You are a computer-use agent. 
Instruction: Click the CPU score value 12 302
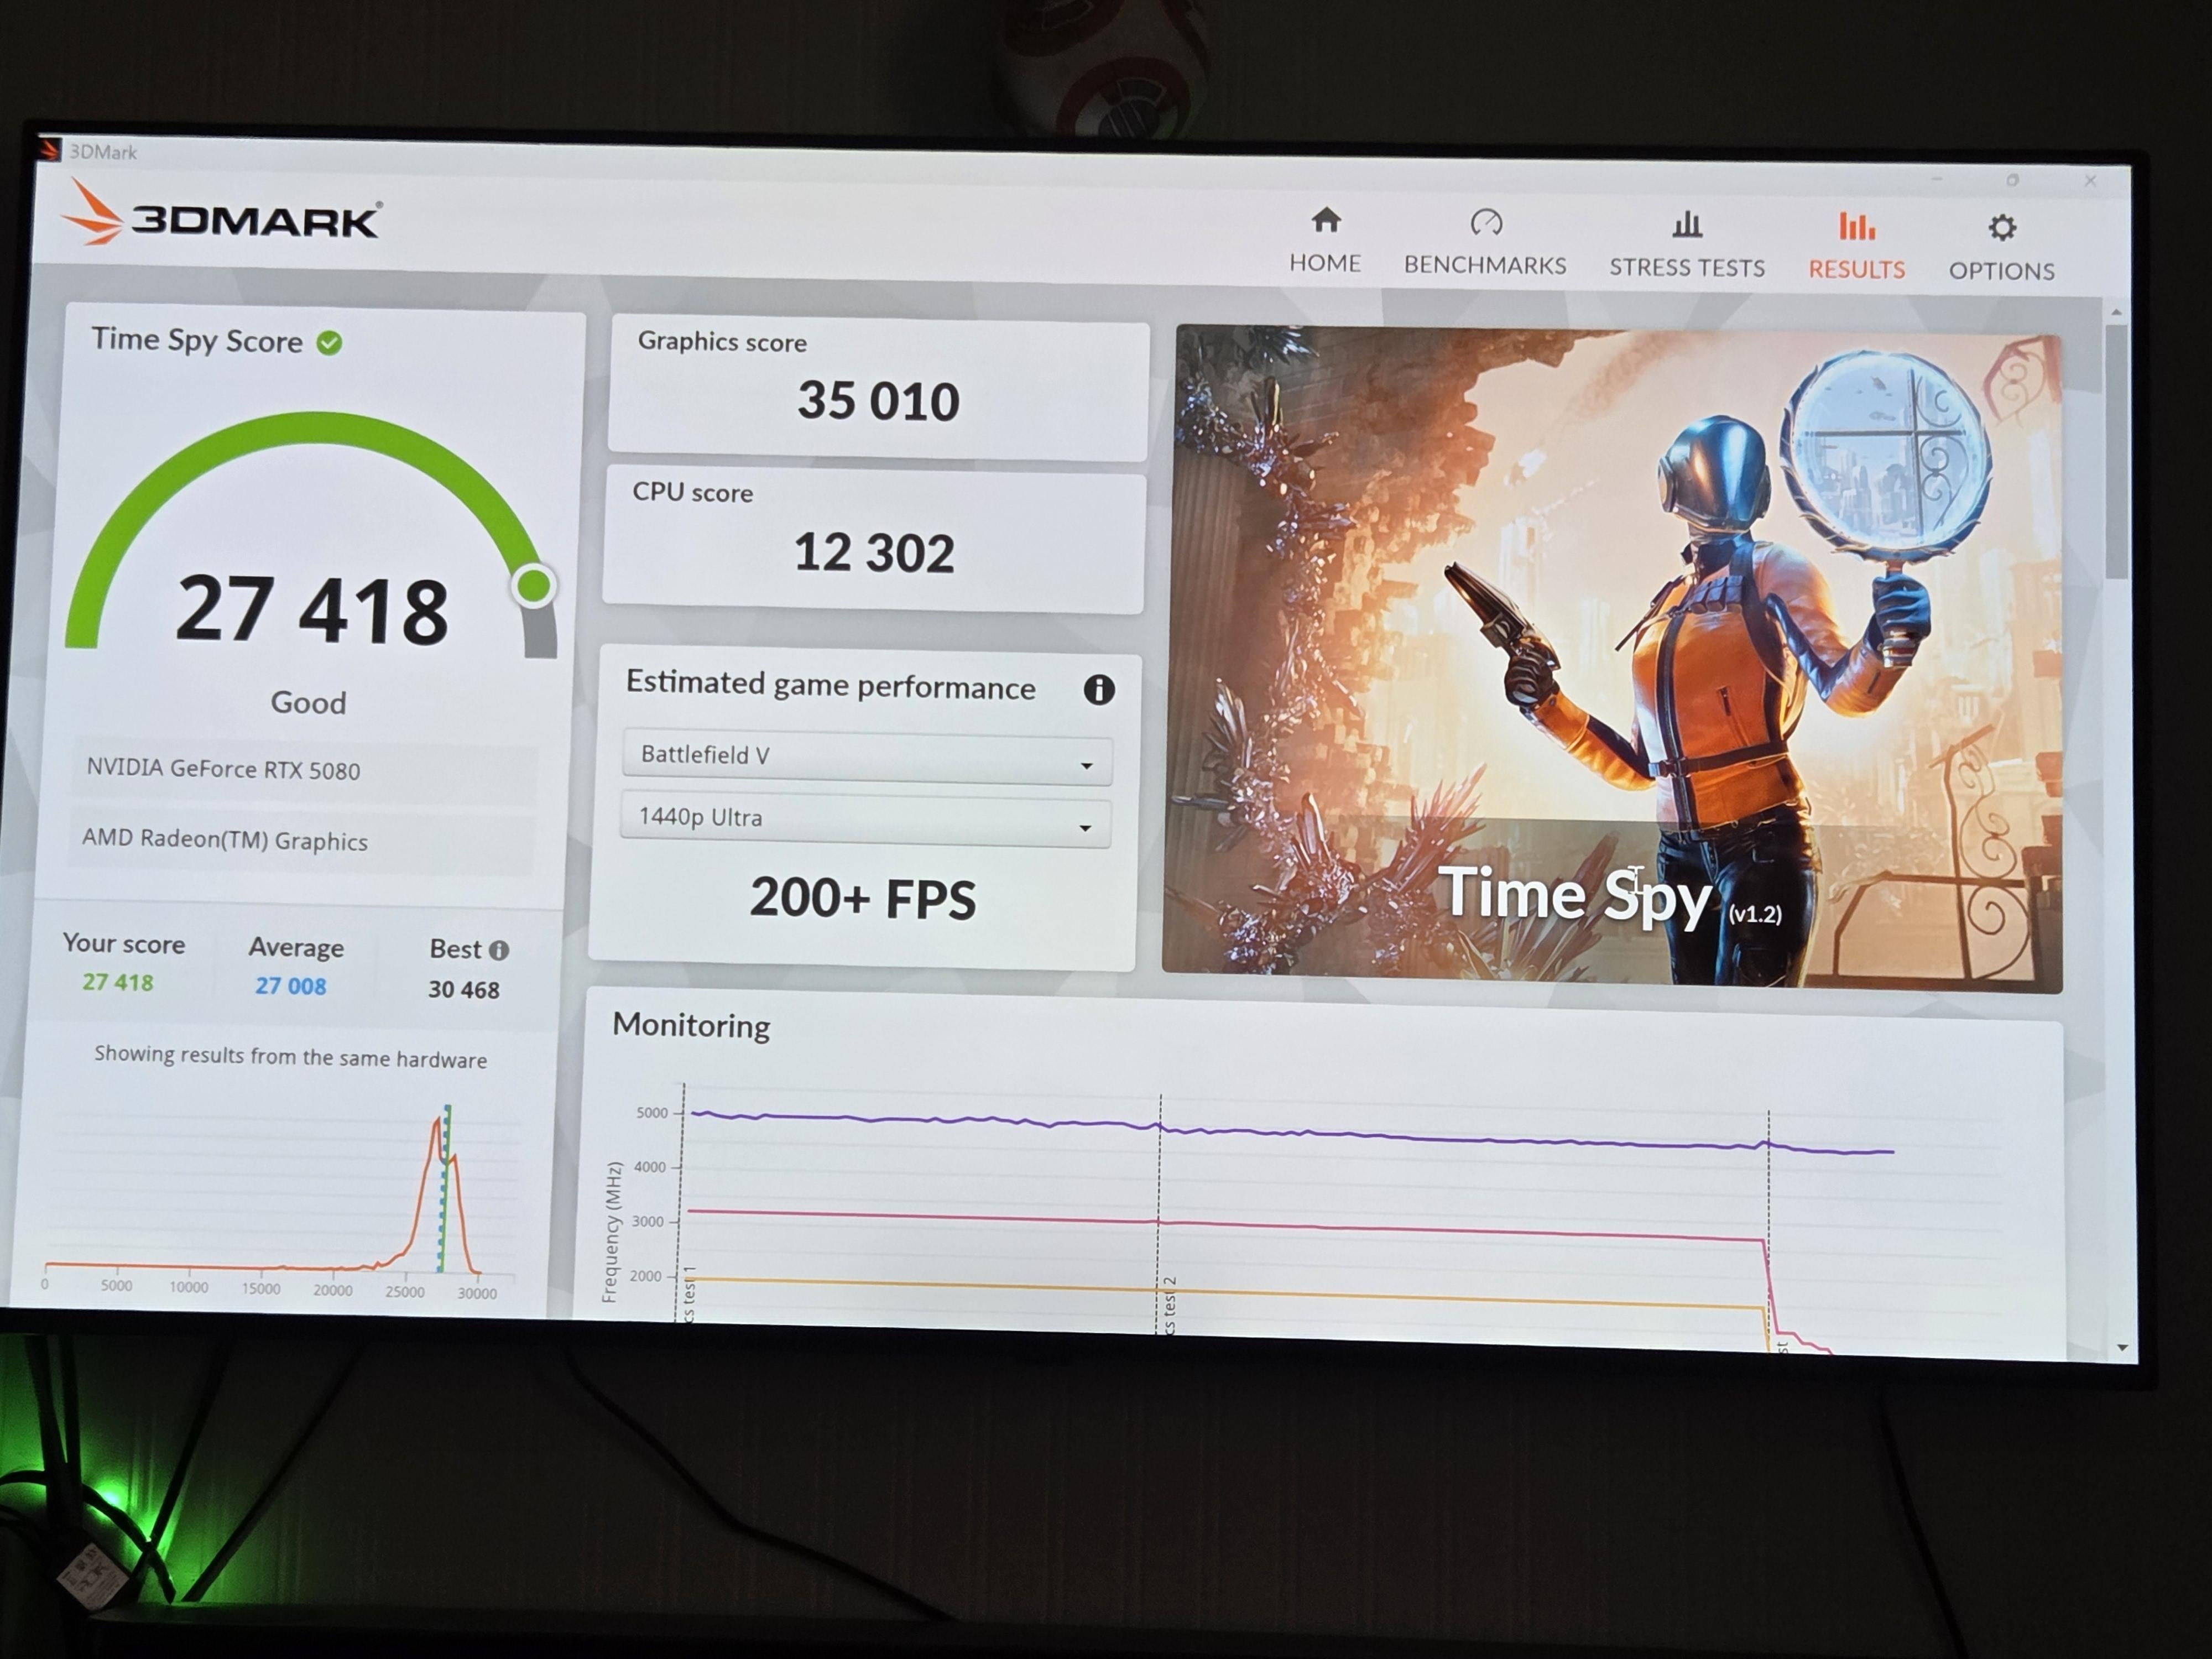[874, 553]
